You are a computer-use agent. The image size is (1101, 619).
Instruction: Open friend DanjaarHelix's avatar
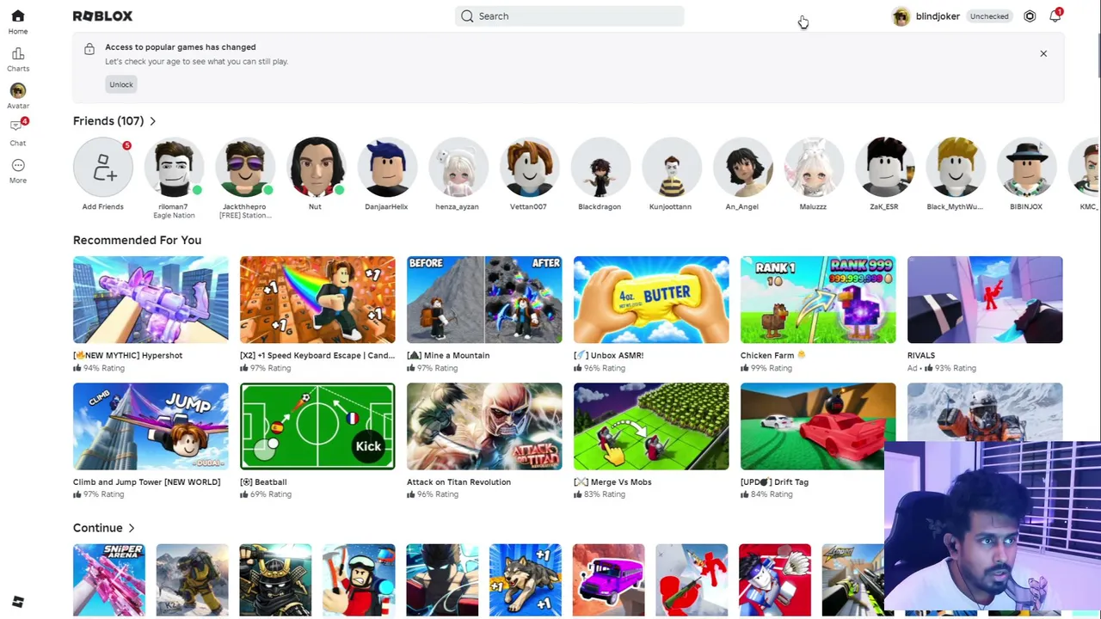click(x=386, y=167)
